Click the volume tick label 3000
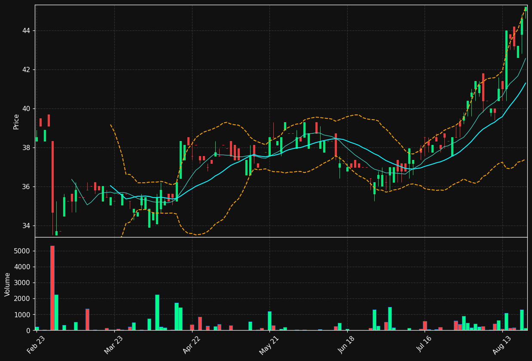 tap(22, 283)
